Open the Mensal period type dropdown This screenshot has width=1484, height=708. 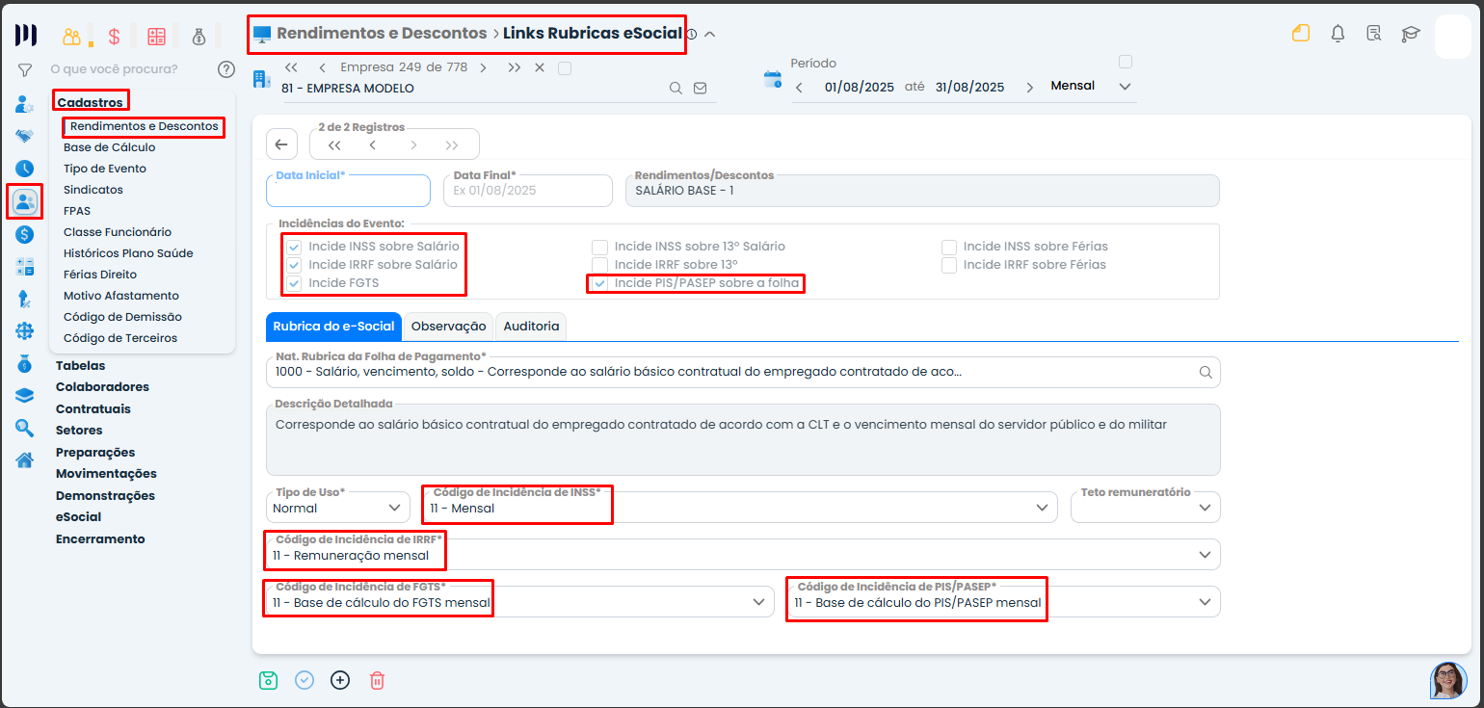(1090, 87)
